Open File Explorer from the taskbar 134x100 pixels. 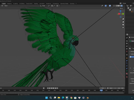[x=59, y=98]
